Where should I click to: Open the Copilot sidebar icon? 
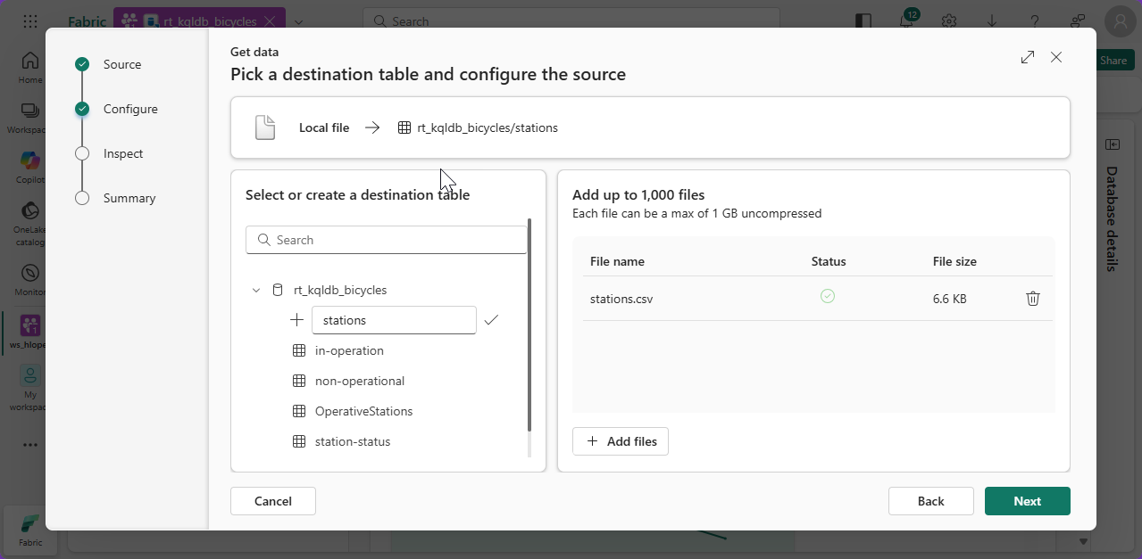click(29, 160)
